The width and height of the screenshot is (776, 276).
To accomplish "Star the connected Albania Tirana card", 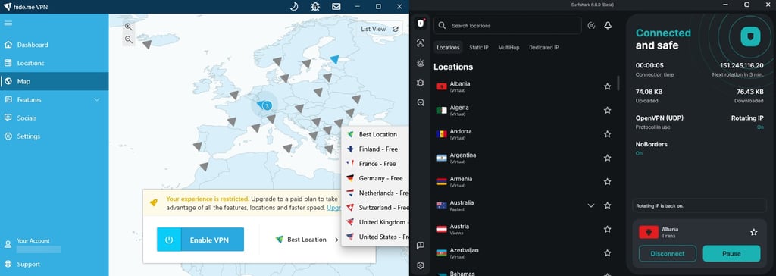I will [754, 232].
